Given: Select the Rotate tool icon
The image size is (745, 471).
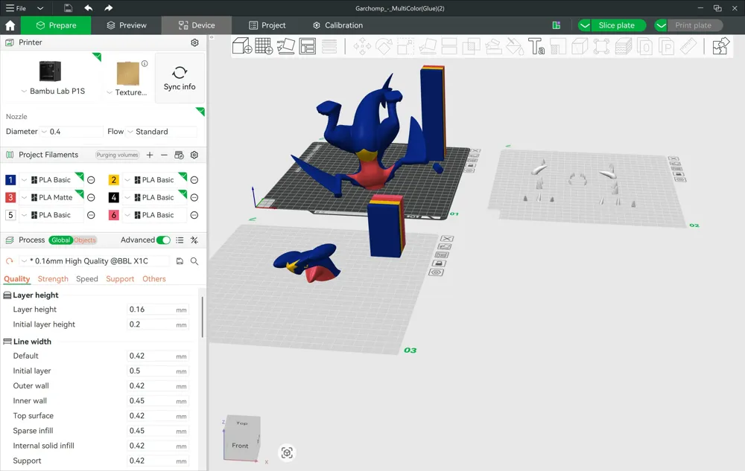Looking at the screenshot, I should 384,46.
